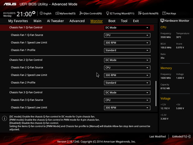The height and width of the screenshot is (145, 193).
Task: Click memory voltage value 1.600 V
Action: [x=180, y=78]
